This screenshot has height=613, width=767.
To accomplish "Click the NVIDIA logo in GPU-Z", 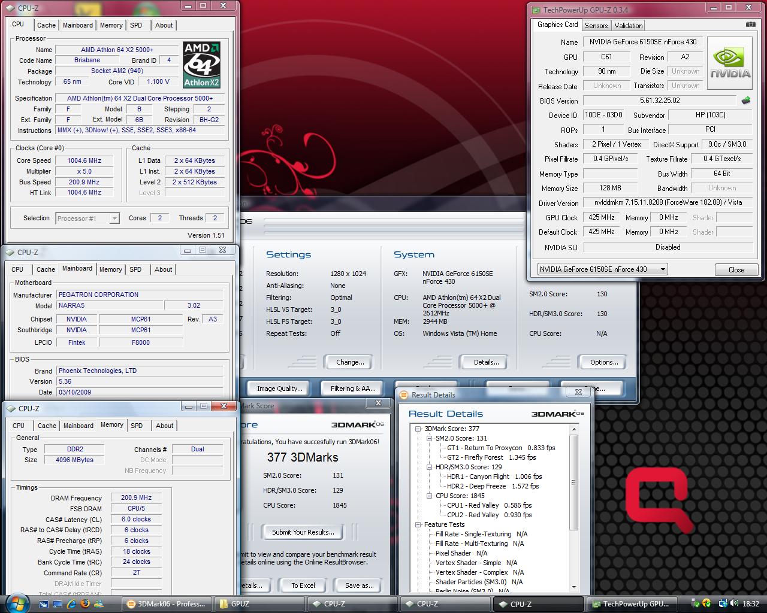I will click(730, 64).
